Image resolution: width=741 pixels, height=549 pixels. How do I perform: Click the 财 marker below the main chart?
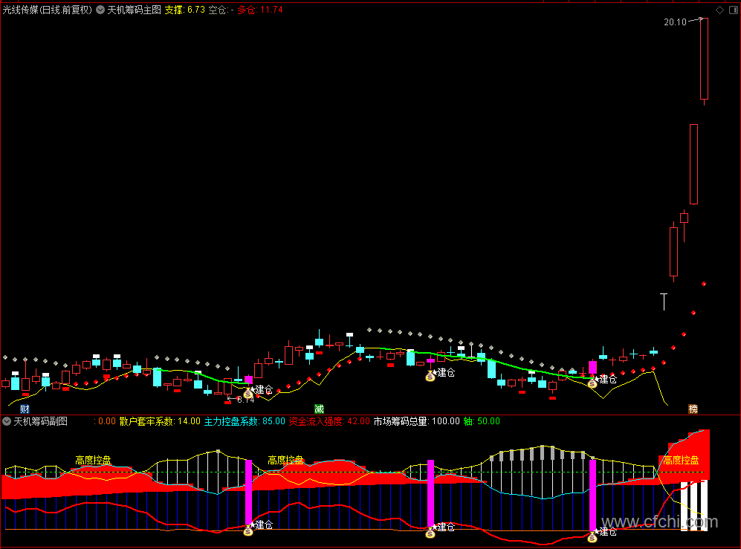[25, 409]
